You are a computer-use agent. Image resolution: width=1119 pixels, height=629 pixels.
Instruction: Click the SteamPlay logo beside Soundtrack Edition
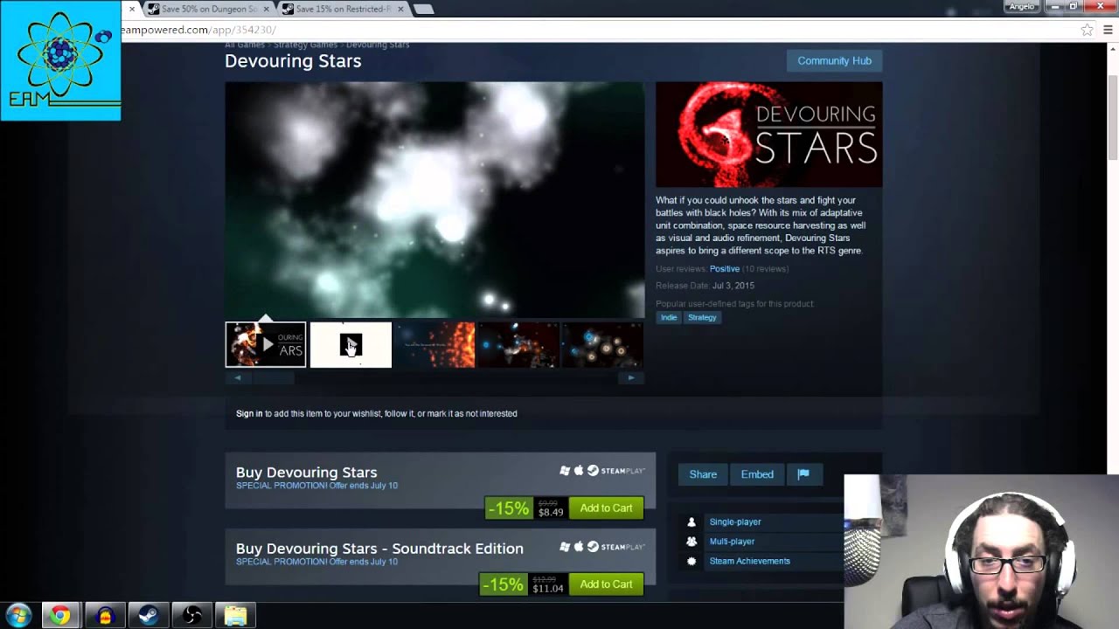[x=615, y=546]
